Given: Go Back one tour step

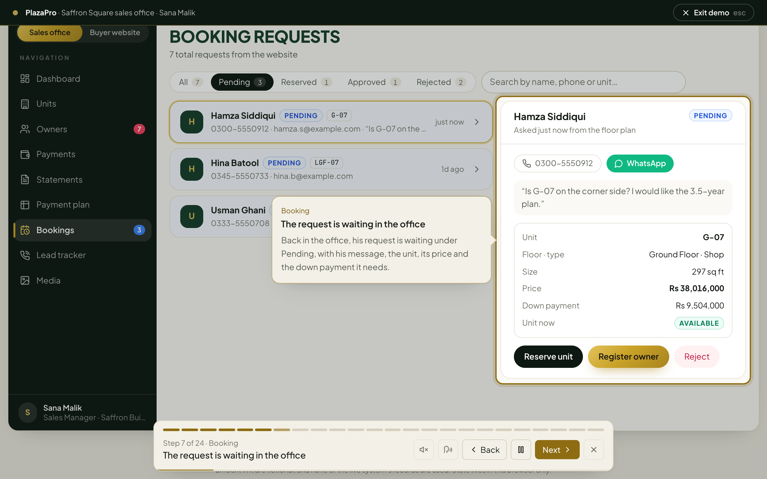Looking at the screenshot, I should 484,450.
